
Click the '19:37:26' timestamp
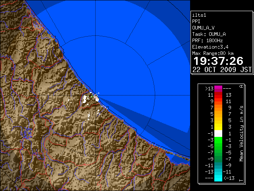[x=218, y=61]
